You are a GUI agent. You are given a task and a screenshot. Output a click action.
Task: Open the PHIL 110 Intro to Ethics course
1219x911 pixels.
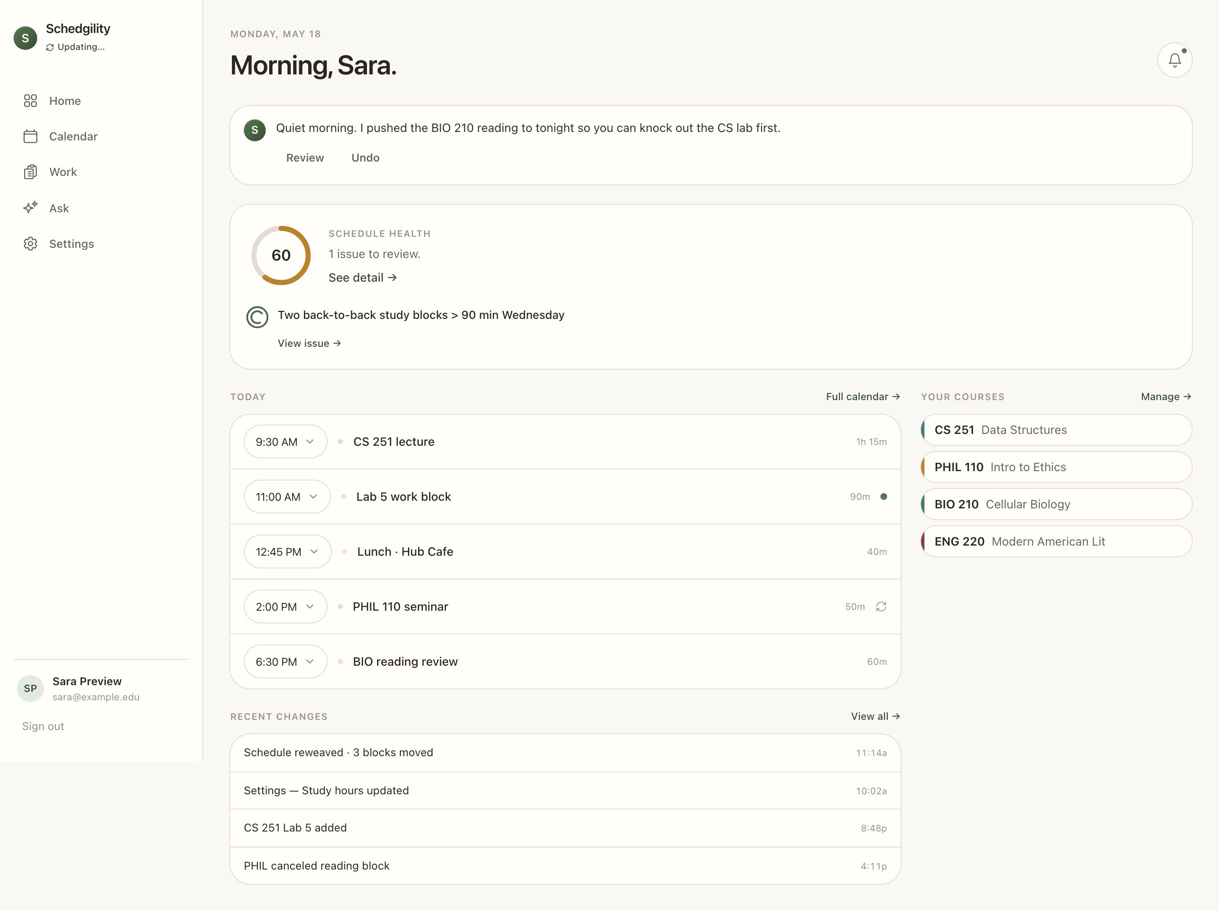click(x=1056, y=467)
